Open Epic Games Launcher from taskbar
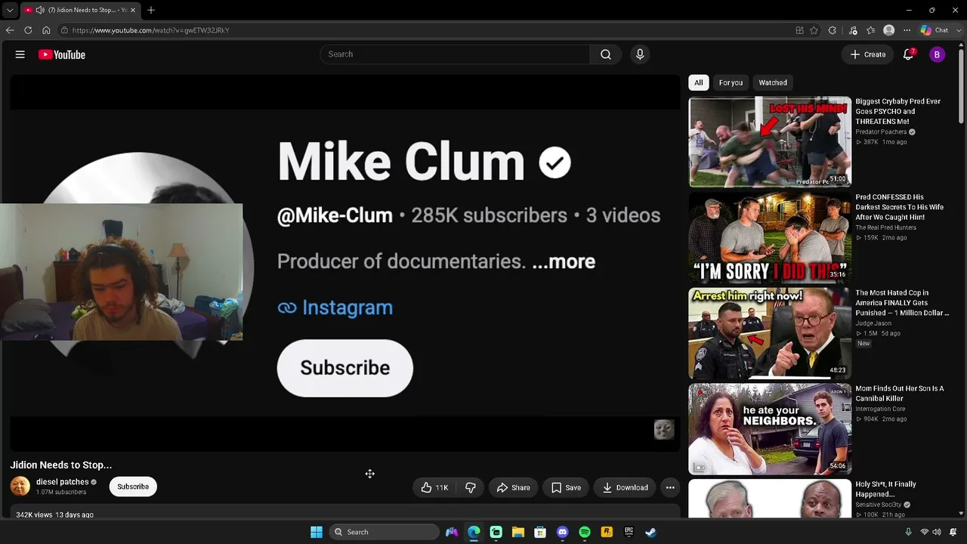 [629, 532]
